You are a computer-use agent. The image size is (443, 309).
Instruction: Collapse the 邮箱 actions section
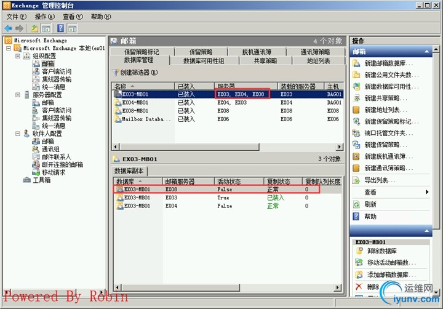click(x=426, y=52)
